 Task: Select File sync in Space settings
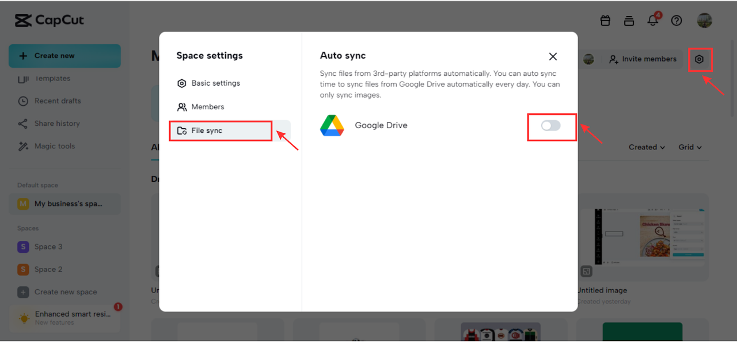[230, 130]
